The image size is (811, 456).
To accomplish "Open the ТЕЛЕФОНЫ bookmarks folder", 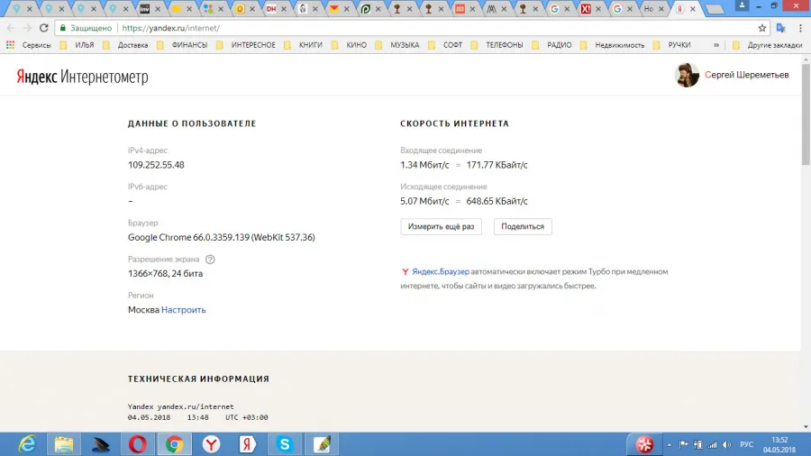I will pos(497,45).
